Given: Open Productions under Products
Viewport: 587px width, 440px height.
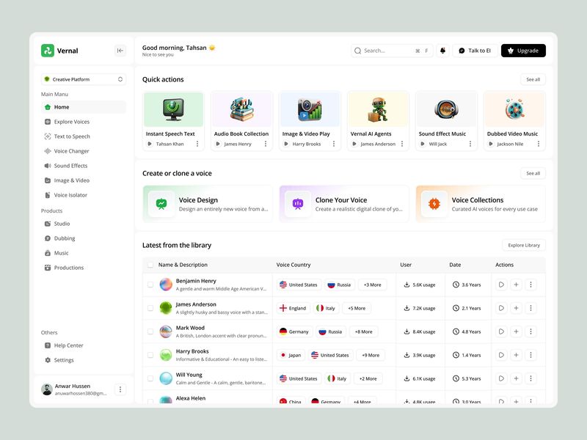Looking at the screenshot, I should (84, 268).
